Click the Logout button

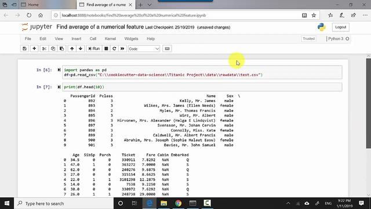(340, 27)
